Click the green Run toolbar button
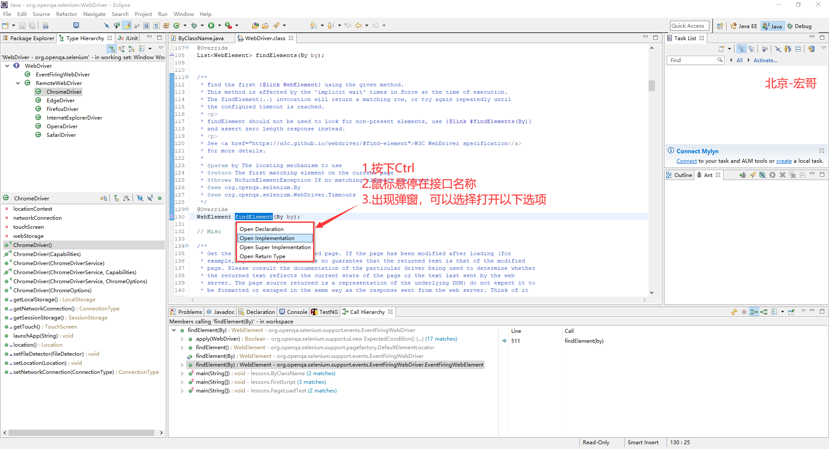 pos(211,26)
